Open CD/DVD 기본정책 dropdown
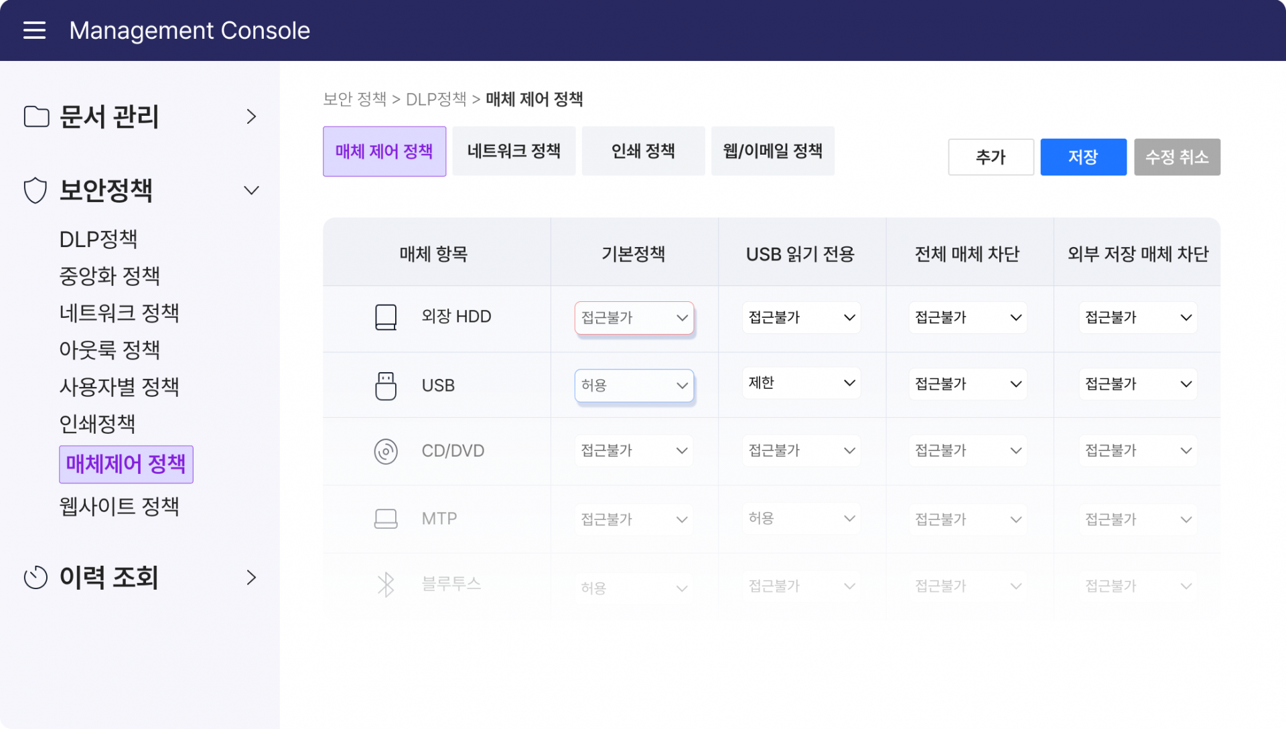1286x729 pixels. tap(634, 451)
